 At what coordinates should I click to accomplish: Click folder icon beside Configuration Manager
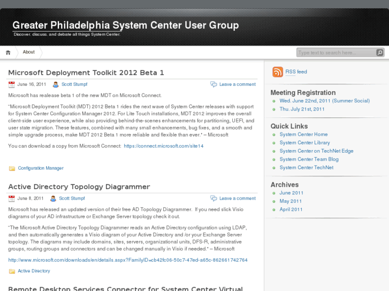(12, 168)
